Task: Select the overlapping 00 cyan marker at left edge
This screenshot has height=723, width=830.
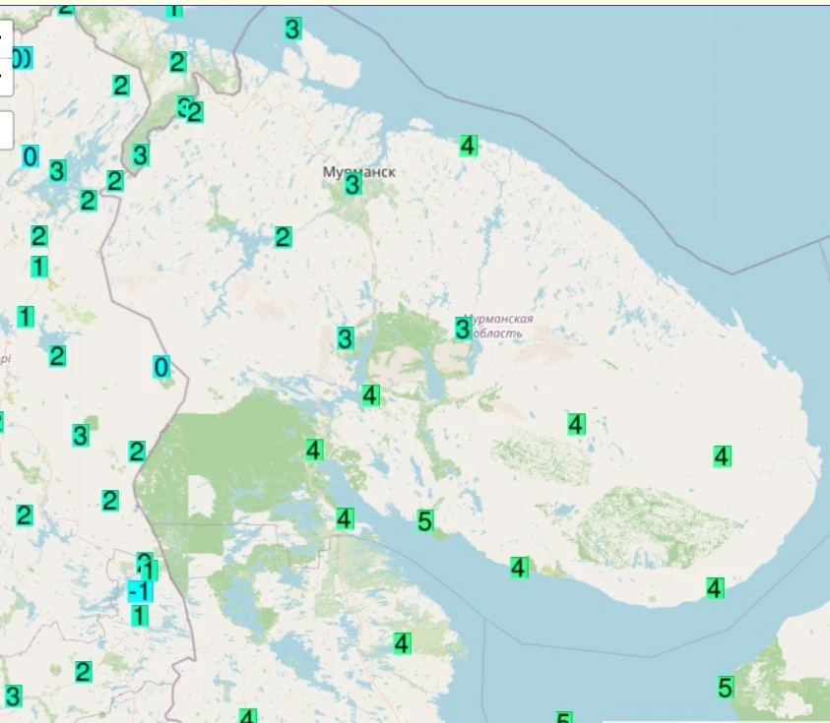Action: (x=22, y=58)
